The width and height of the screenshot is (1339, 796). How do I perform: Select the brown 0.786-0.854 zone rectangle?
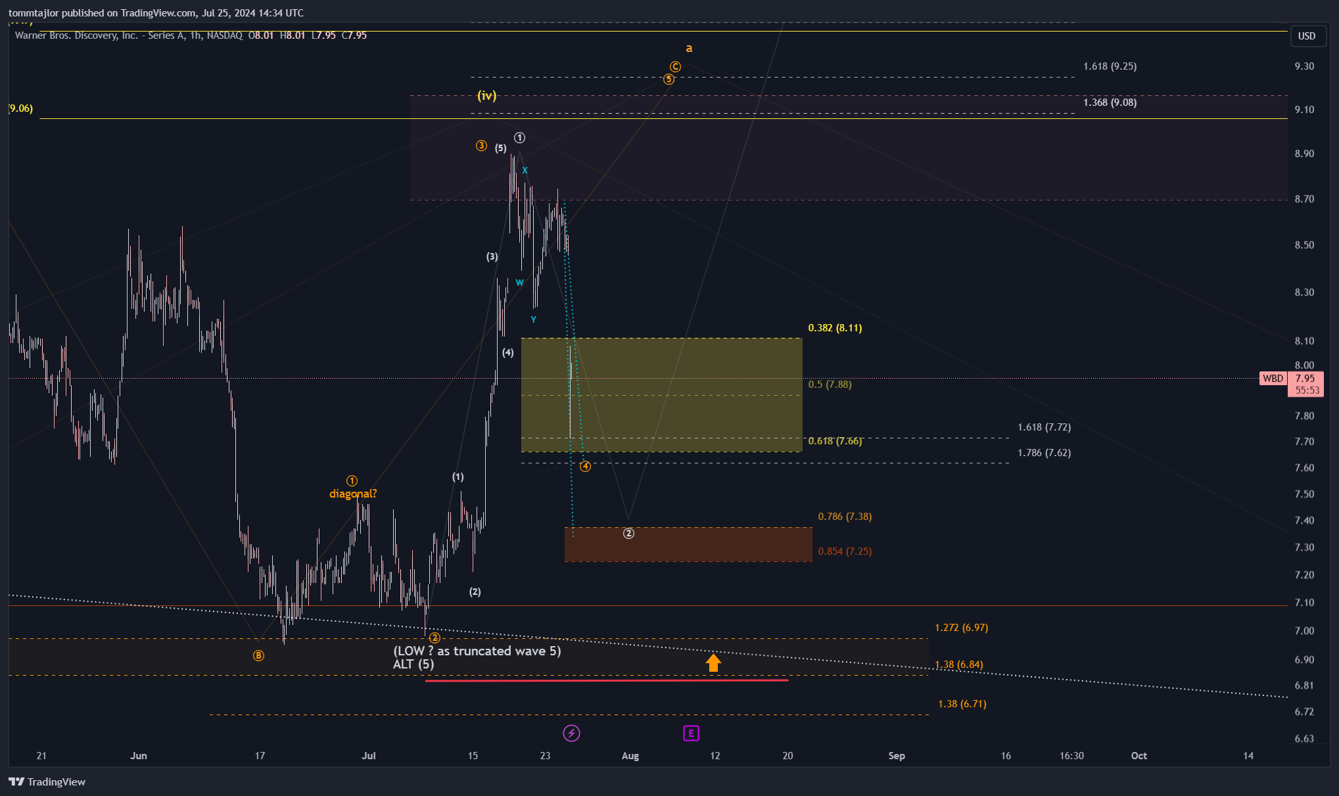[688, 544]
